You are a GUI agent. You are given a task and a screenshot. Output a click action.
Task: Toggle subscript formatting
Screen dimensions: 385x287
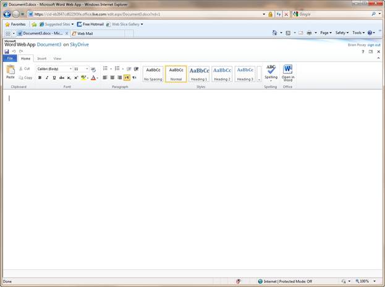click(x=69, y=78)
